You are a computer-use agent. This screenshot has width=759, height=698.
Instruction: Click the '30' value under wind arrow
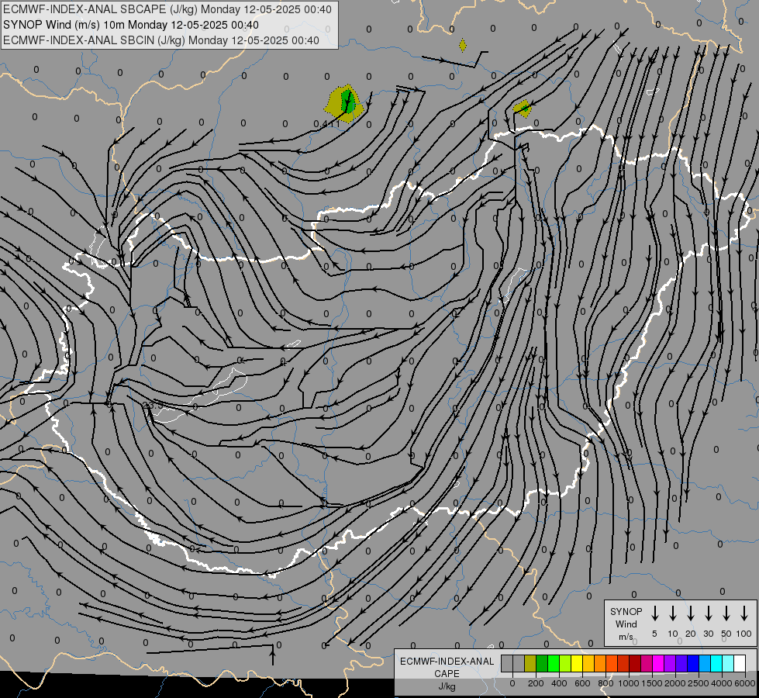click(x=708, y=634)
